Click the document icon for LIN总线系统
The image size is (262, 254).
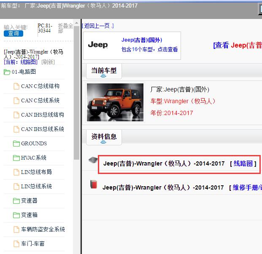(x=16, y=187)
